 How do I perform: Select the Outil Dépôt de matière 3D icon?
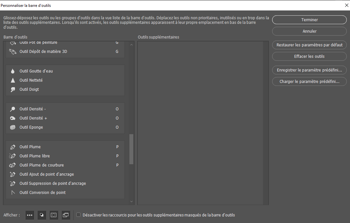tap(13, 52)
